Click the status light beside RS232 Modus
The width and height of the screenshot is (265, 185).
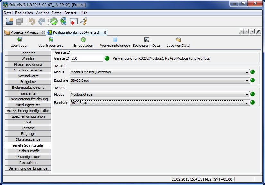pos(252,94)
